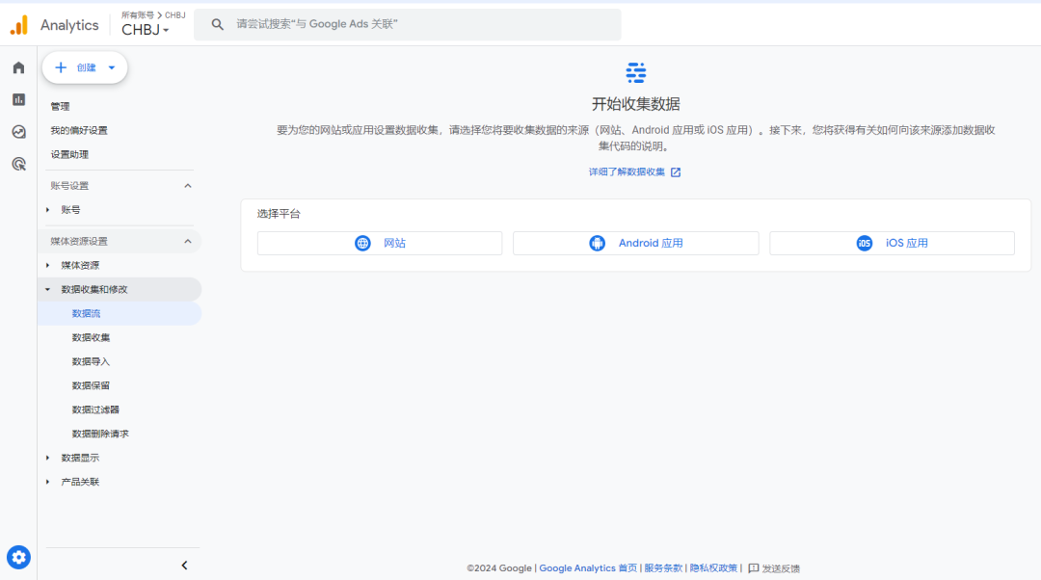Click the iOS 应用 Apple icon

[x=863, y=243]
